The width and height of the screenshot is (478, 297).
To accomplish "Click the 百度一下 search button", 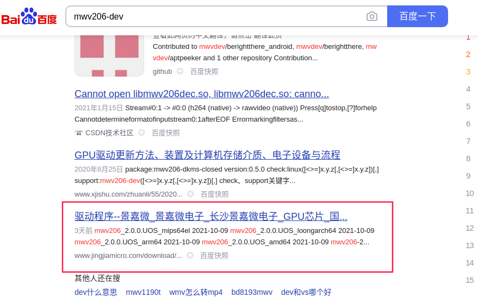I will 417,16.
